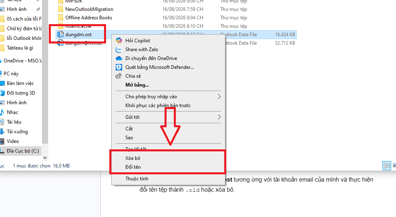Open the NewOutlookMigration folder

[x=89, y=9]
